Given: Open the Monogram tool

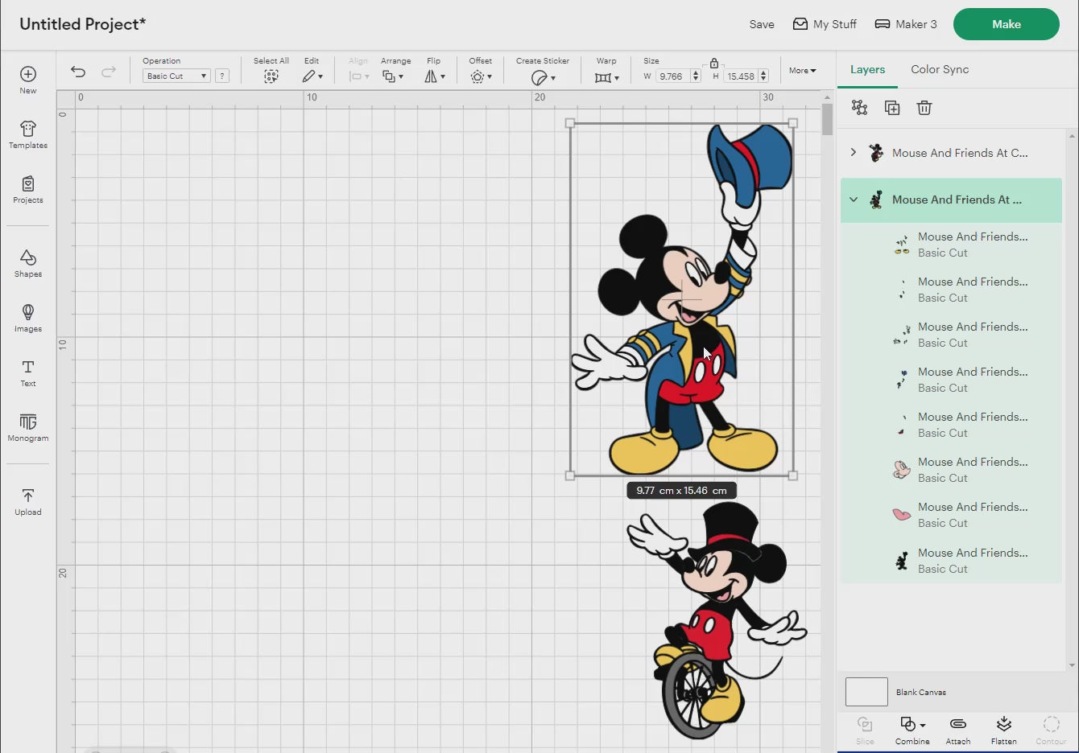Looking at the screenshot, I should click(x=28, y=427).
